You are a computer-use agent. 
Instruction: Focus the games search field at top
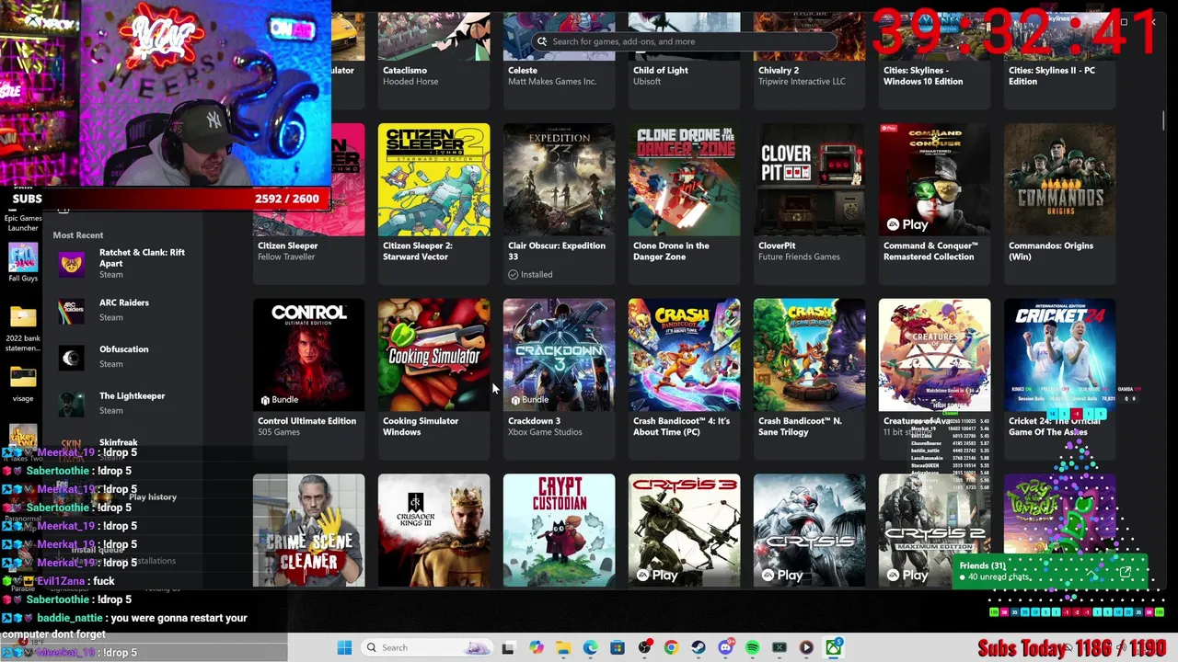click(x=683, y=41)
